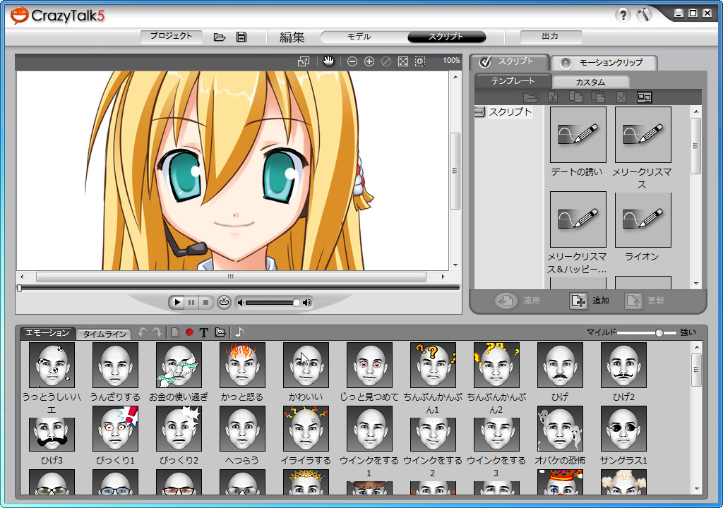Screen dimensions: 723x508
Task: Switch to the モデル edit mode
Action: pyautogui.click(x=359, y=37)
